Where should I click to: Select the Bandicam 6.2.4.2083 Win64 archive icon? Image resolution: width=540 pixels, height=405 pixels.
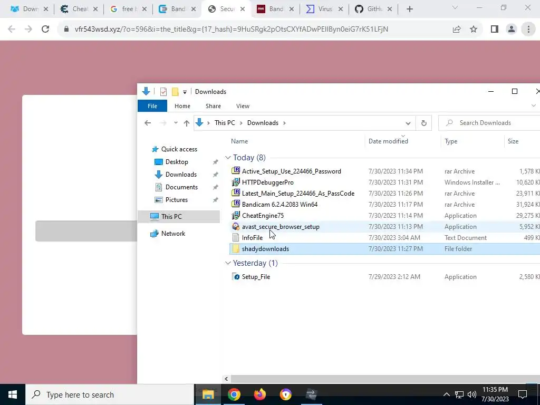(236, 204)
